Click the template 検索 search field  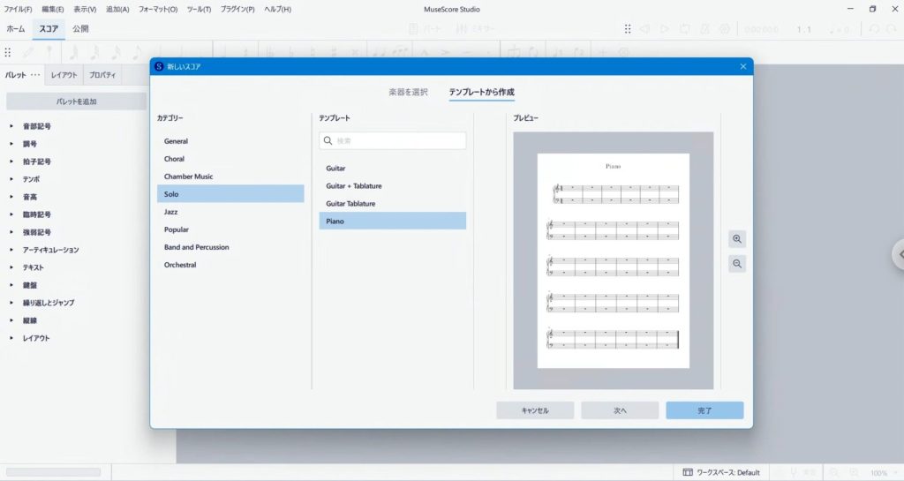point(399,141)
